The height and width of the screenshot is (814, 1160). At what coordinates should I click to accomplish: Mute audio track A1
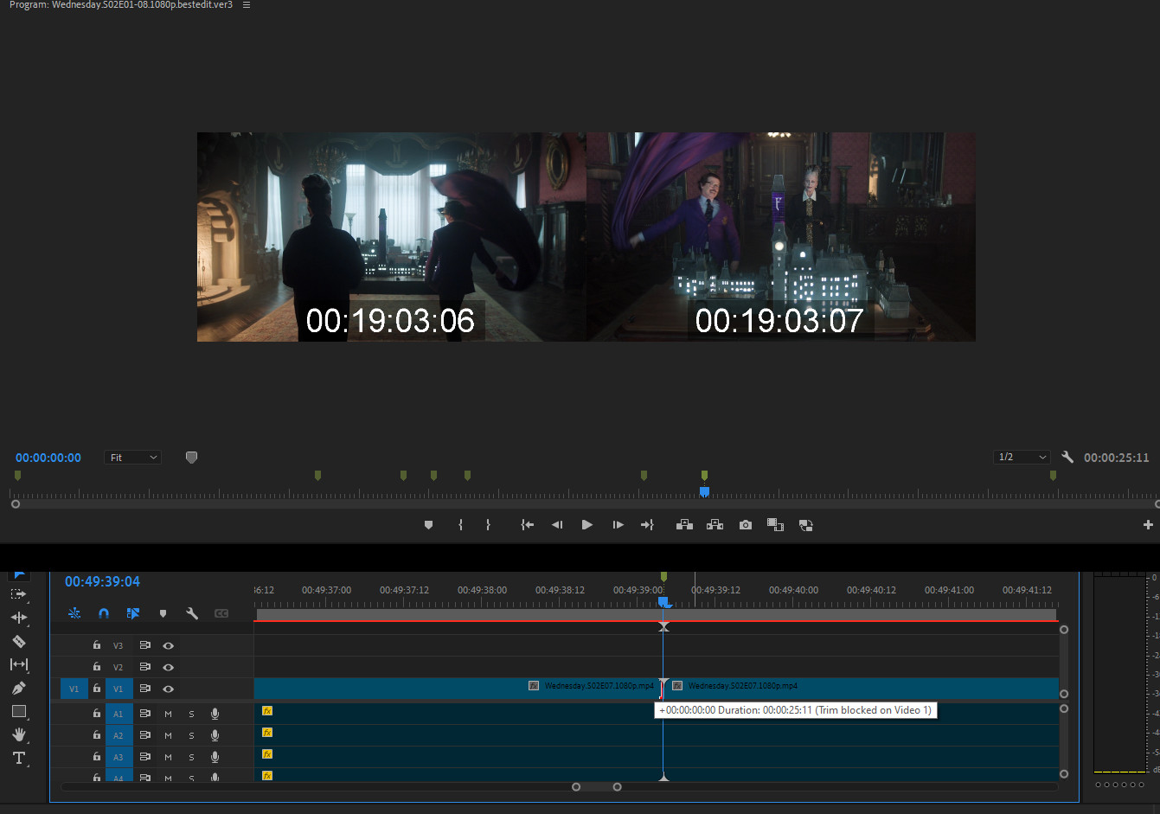coord(168,714)
